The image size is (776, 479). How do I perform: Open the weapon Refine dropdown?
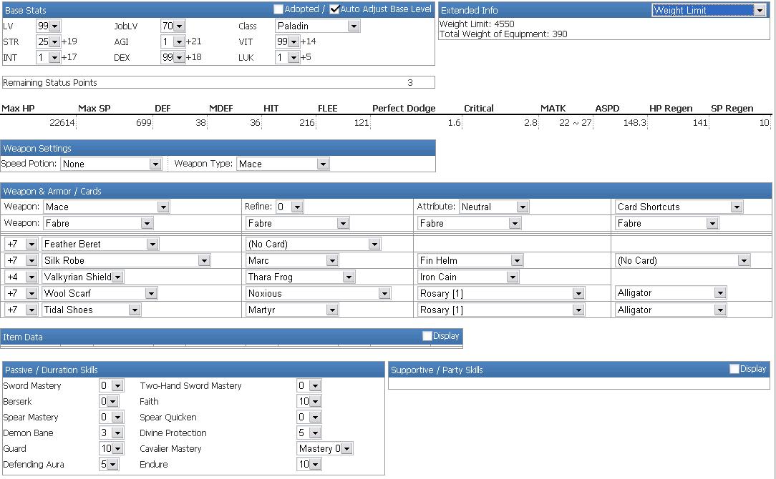coord(289,207)
